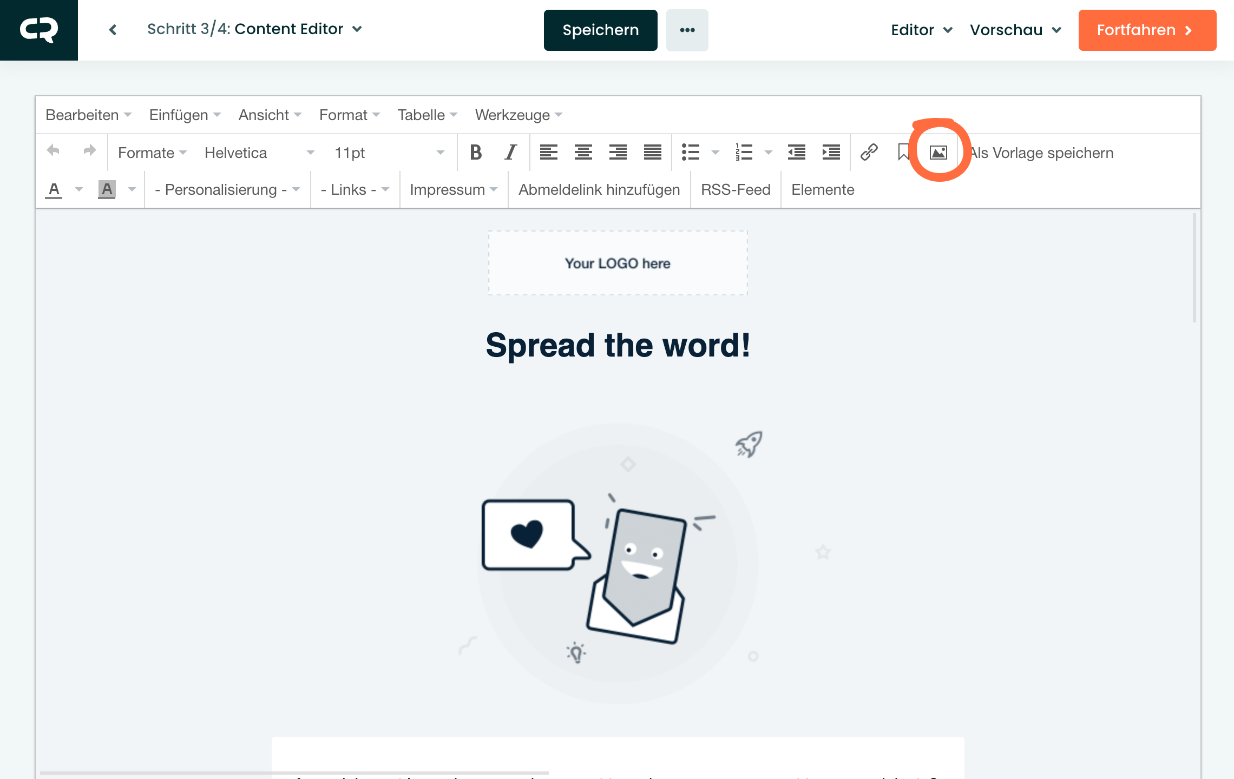Open the Werkzeuge menu
Screen dimensions: 1234x779
[x=519, y=115]
